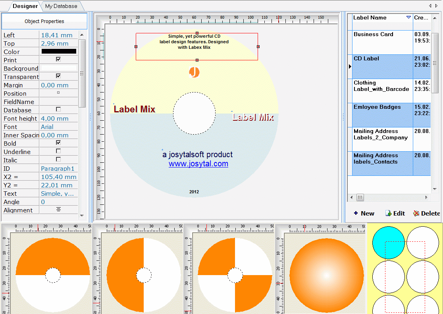
Task: Select the quartered orange CD template thumbnail
Action: click(x=235, y=275)
